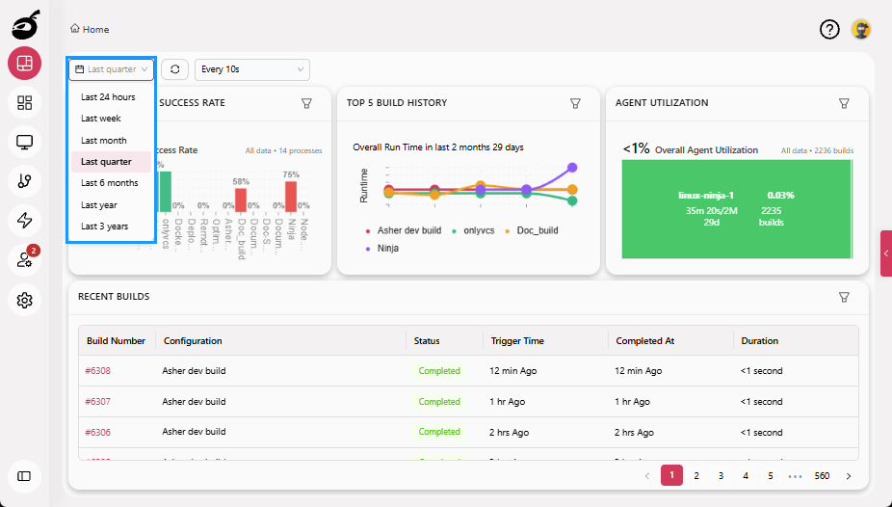Screen dimensions: 892x507
Task: Open the grid projects sidebar icon
Action: click(24, 102)
